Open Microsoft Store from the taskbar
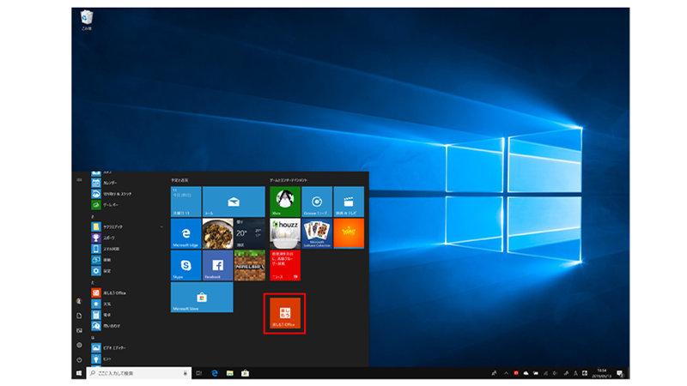 [x=245, y=373]
